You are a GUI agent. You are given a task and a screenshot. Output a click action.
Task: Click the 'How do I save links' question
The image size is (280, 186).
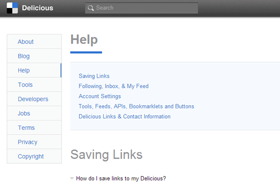point(121,178)
